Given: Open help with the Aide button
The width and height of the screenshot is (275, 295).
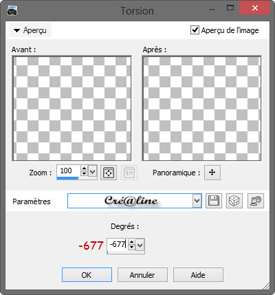Looking at the screenshot, I should click(x=198, y=274).
